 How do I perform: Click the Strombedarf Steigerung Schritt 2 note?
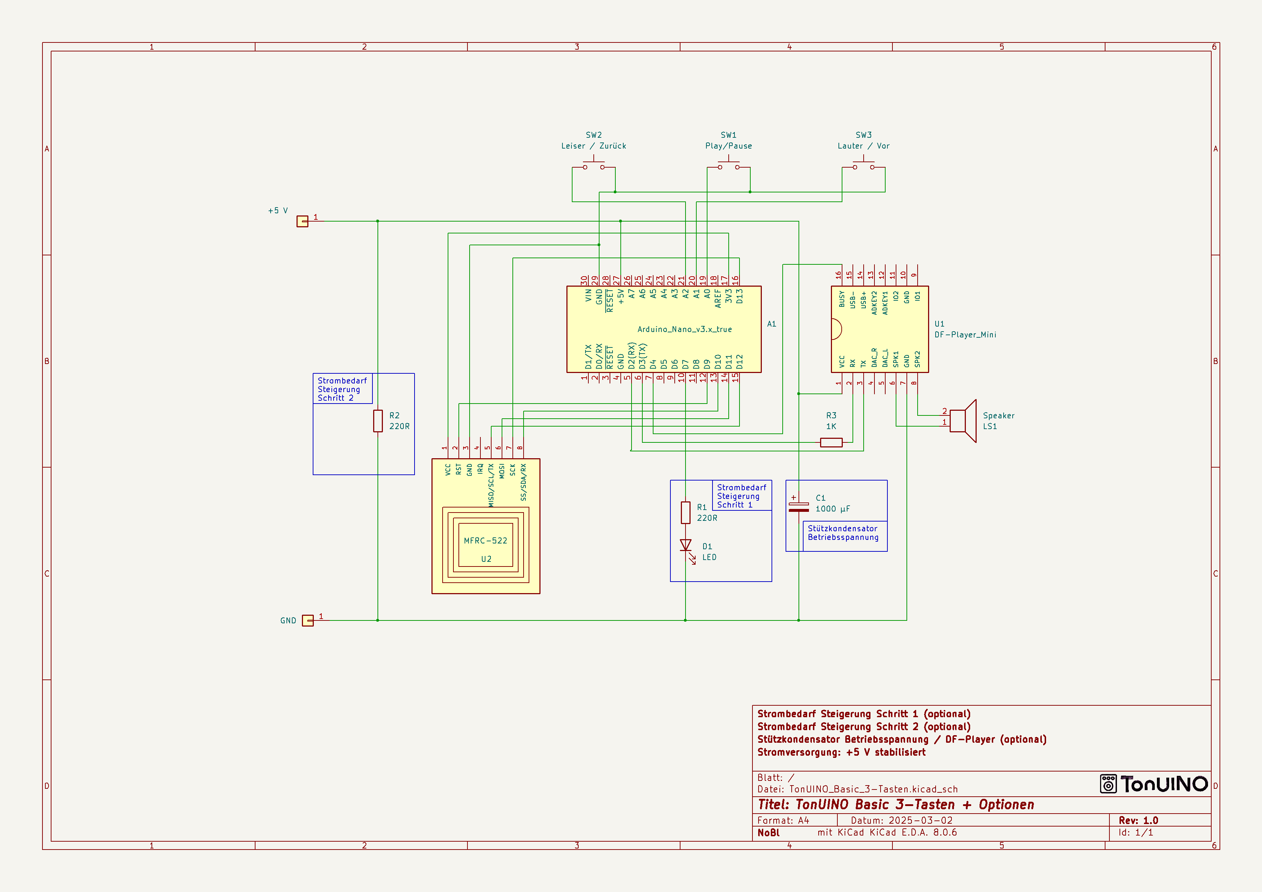point(342,389)
